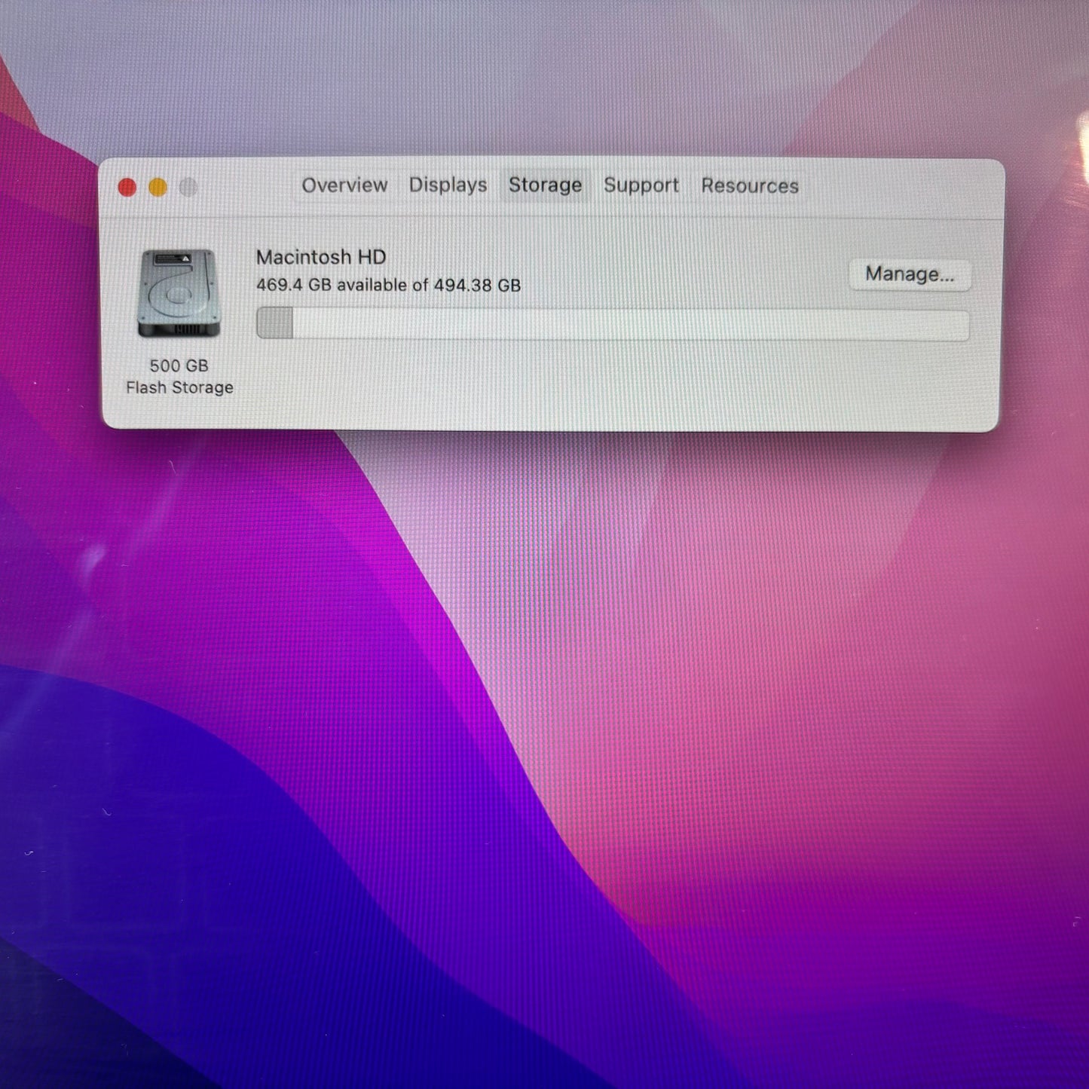Click the '500 GB' label
This screenshot has height=1089, width=1089.
[x=179, y=366]
